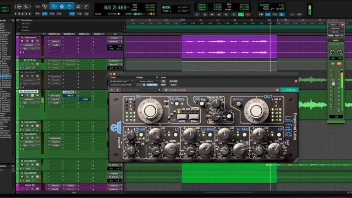Click zoom preset button 3
The image size is (352, 198).
[x=23, y=14]
